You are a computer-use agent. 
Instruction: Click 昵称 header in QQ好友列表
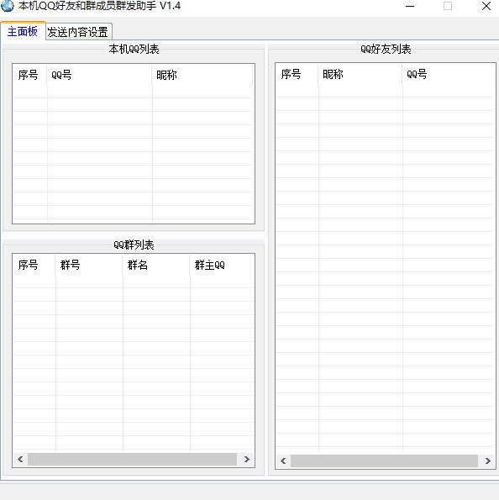[360, 74]
